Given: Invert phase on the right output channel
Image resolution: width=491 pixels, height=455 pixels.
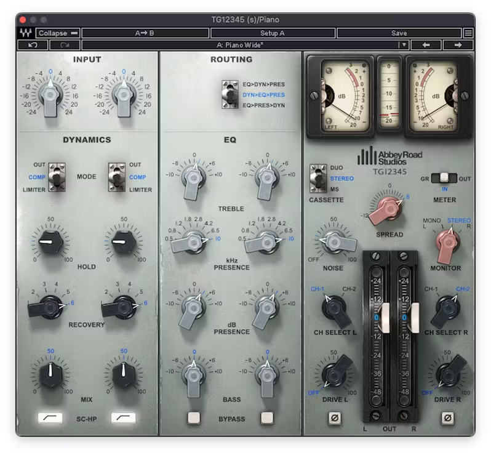Looking at the screenshot, I should 447,418.
